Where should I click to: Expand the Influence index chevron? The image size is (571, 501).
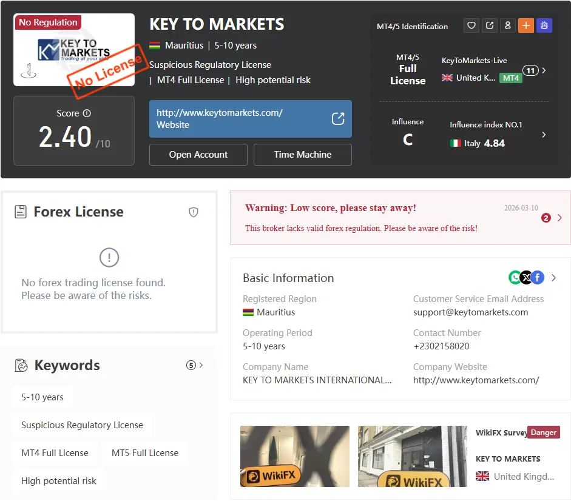click(544, 135)
